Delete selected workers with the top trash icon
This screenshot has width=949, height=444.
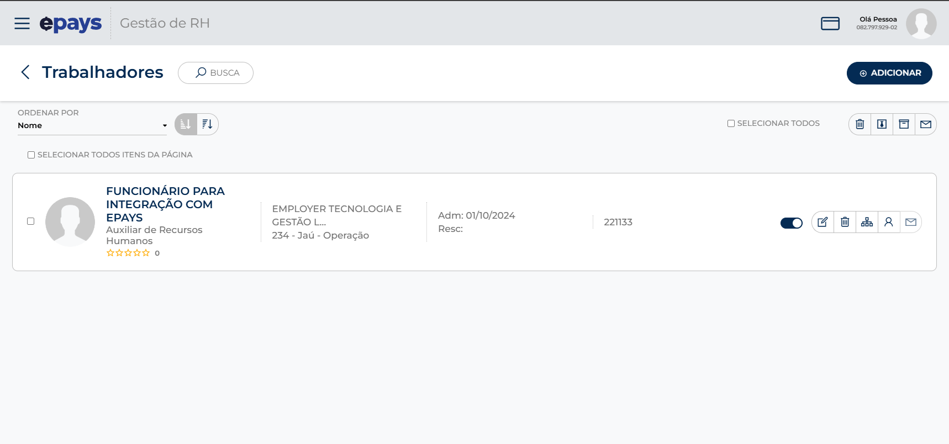coord(860,124)
